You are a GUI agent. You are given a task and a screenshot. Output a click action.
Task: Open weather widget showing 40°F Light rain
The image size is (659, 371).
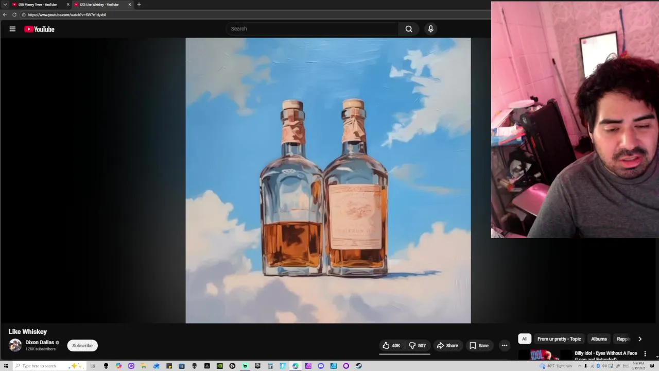[x=556, y=366]
